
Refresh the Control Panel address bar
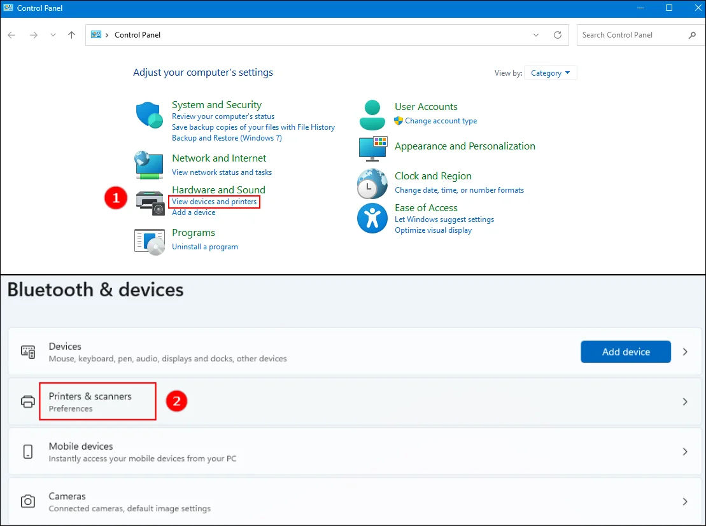[558, 35]
